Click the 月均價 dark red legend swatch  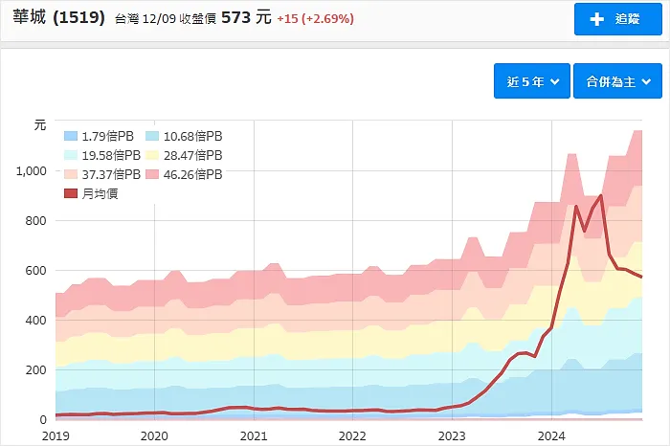tap(71, 194)
